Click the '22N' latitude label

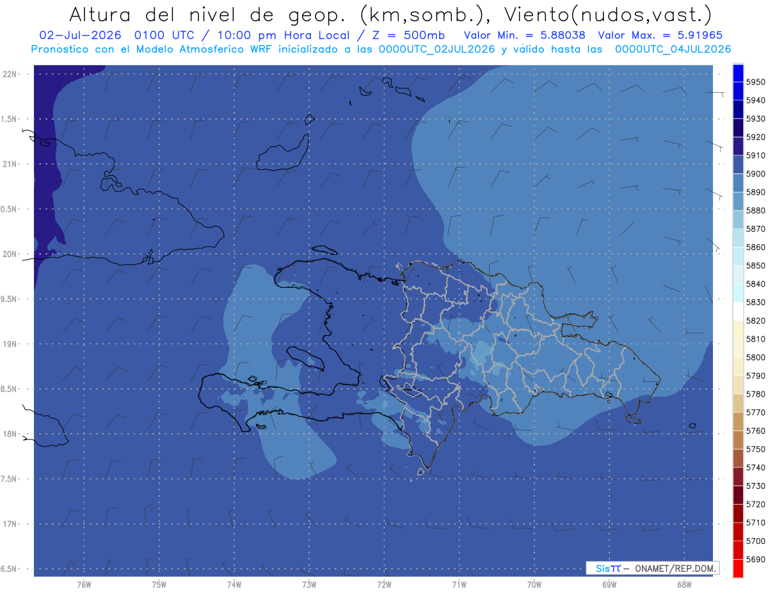11,74
